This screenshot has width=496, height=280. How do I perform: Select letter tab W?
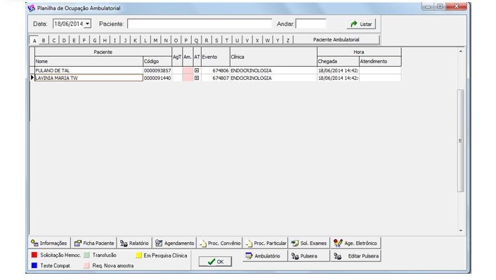click(267, 40)
